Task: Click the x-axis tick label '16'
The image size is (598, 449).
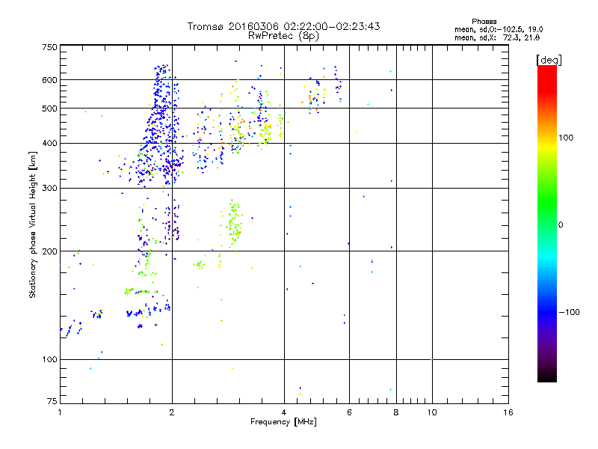Action: pyautogui.click(x=508, y=412)
